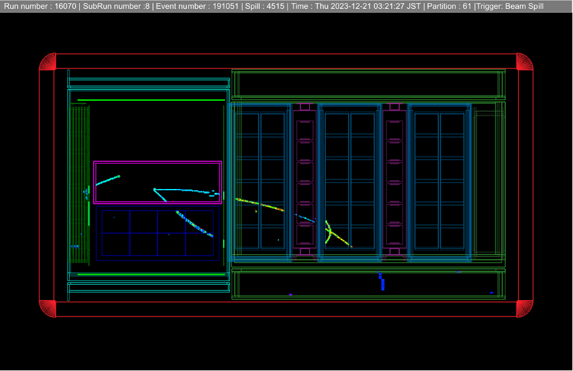Select the dark blue grid detector module
Viewport: 573px width, 371px height.
(x=157, y=233)
